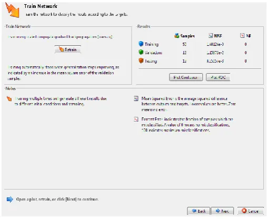Open the trainscg algorithm link

pos(105,37)
